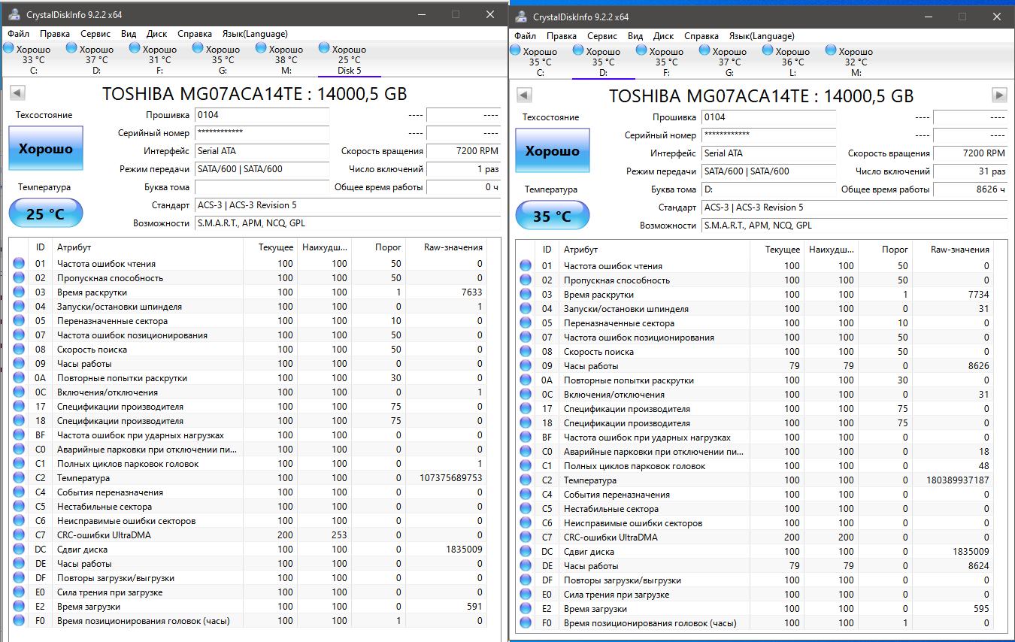Click the Порог column header in right window

click(x=886, y=250)
